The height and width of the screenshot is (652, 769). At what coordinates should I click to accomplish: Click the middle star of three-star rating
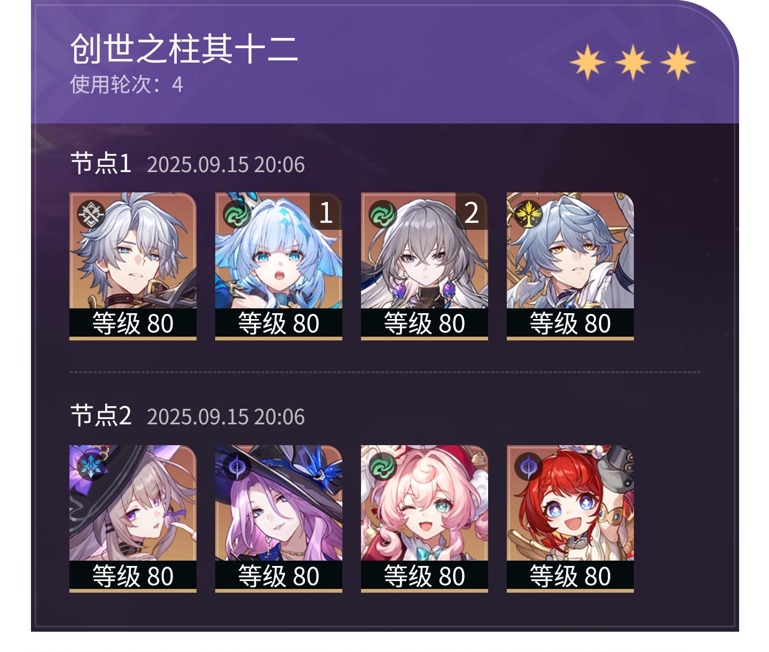click(633, 63)
